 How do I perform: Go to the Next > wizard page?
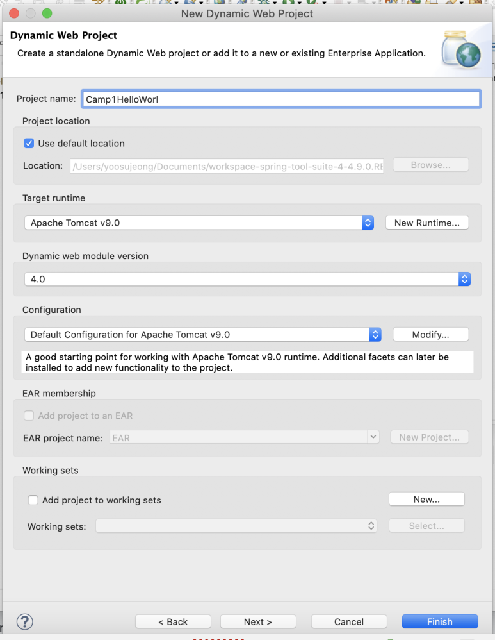[258, 621]
